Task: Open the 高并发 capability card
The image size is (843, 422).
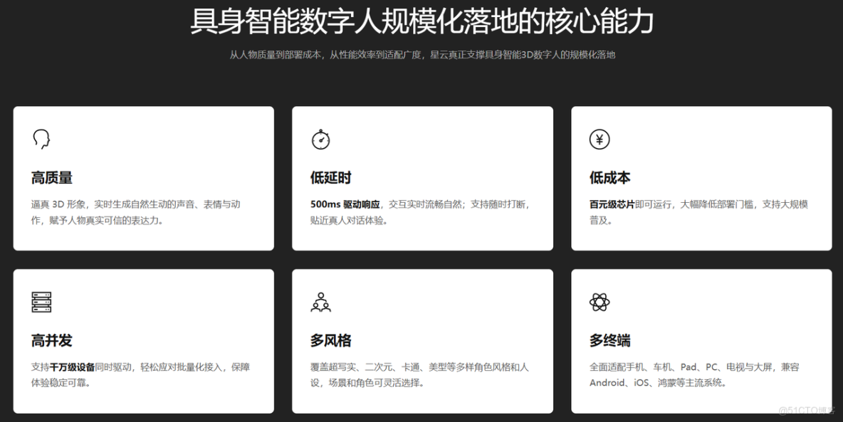Action: (143, 340)
